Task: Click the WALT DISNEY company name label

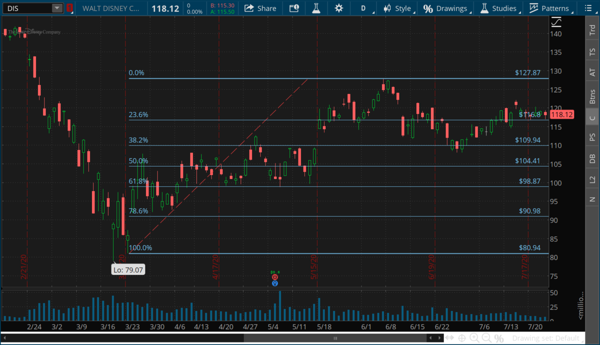Action: pyautogui.click(x=111, y=8)
